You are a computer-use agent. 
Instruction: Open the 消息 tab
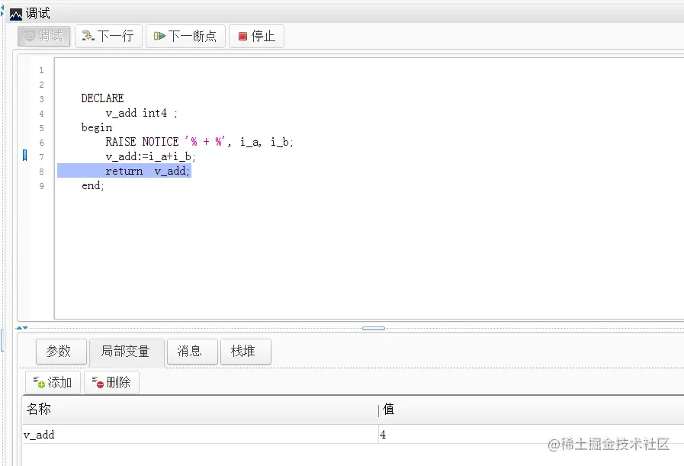coord(192,352)
